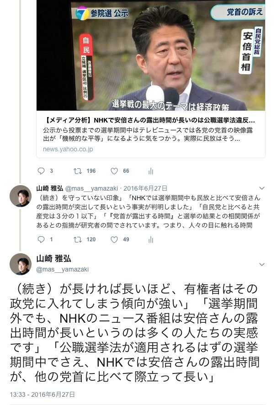
Task: Open the メディア分析 article headline link
Action: [x=149, y=120]
